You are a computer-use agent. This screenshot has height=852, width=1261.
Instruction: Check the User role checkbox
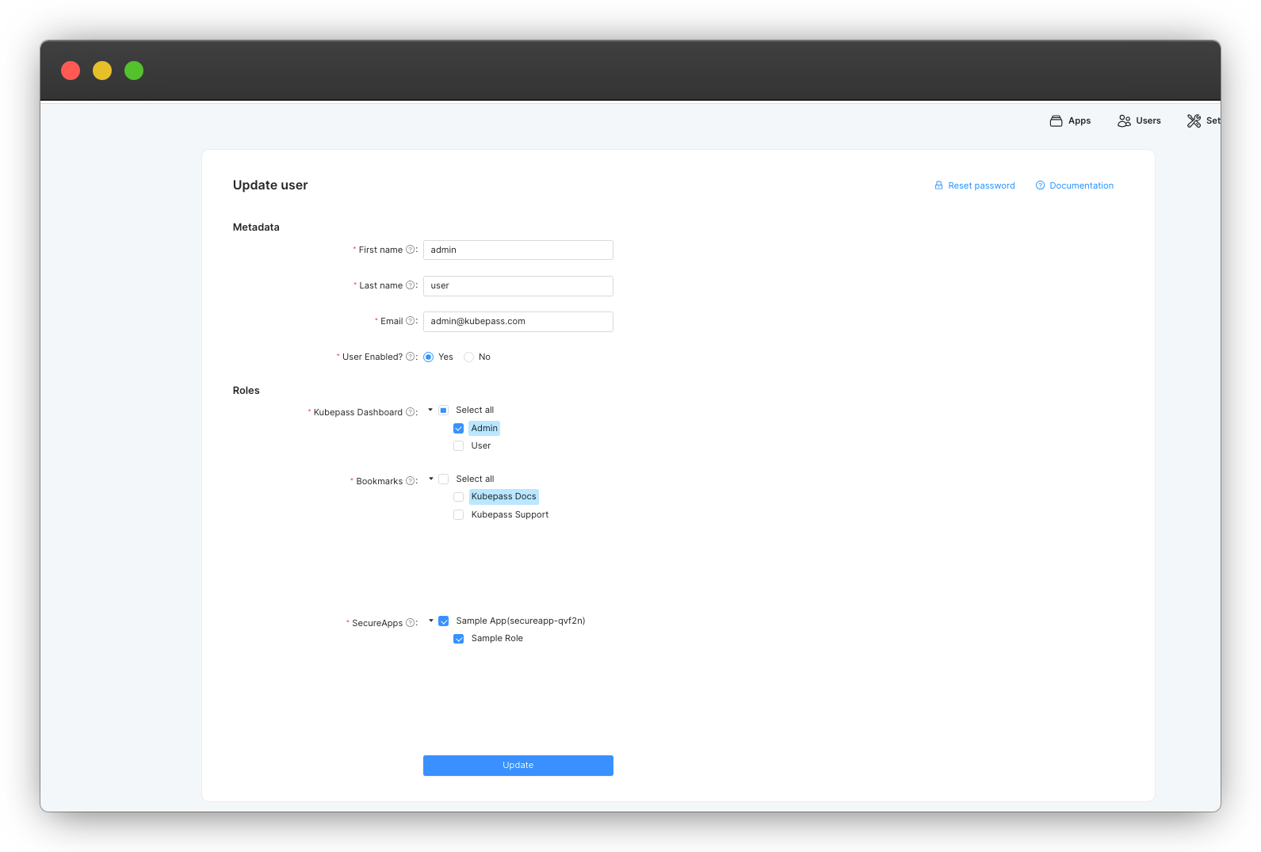(x=459, y=446)
